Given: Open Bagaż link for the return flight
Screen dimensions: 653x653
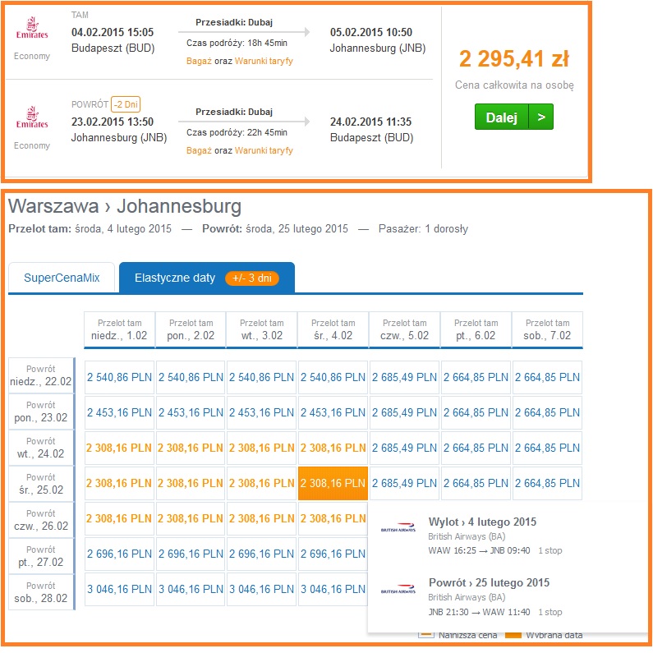Looking at the screenshot, I should click(x=199, y=151).
